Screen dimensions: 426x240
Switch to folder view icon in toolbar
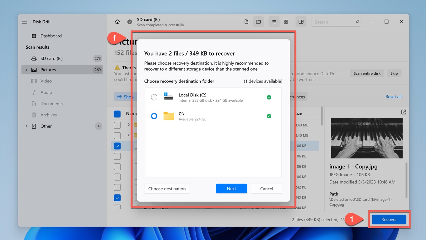click(x=258, y=22)
